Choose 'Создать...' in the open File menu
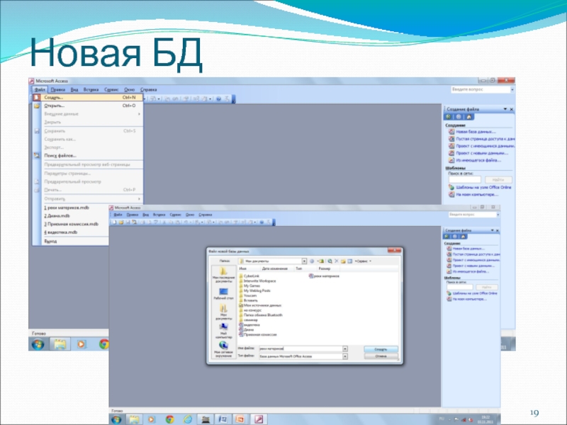The height and width of the screenshot is (425, 567). coord(87,97)
